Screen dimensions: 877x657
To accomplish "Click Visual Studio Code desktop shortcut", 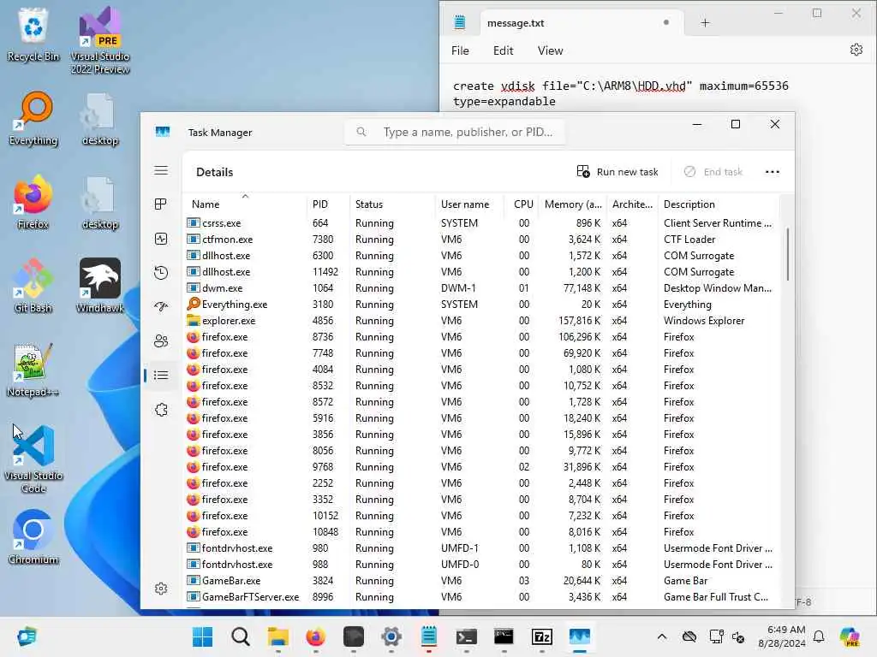I will tap(33, 459).
